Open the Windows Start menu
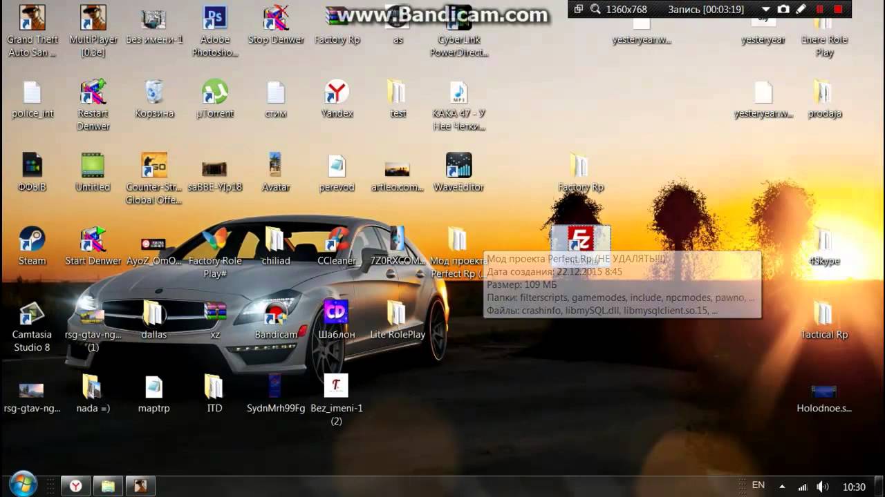 [x=23, y=484]
